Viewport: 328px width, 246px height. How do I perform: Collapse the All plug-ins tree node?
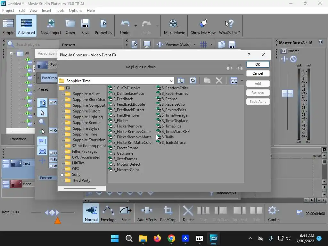[11, 53]
